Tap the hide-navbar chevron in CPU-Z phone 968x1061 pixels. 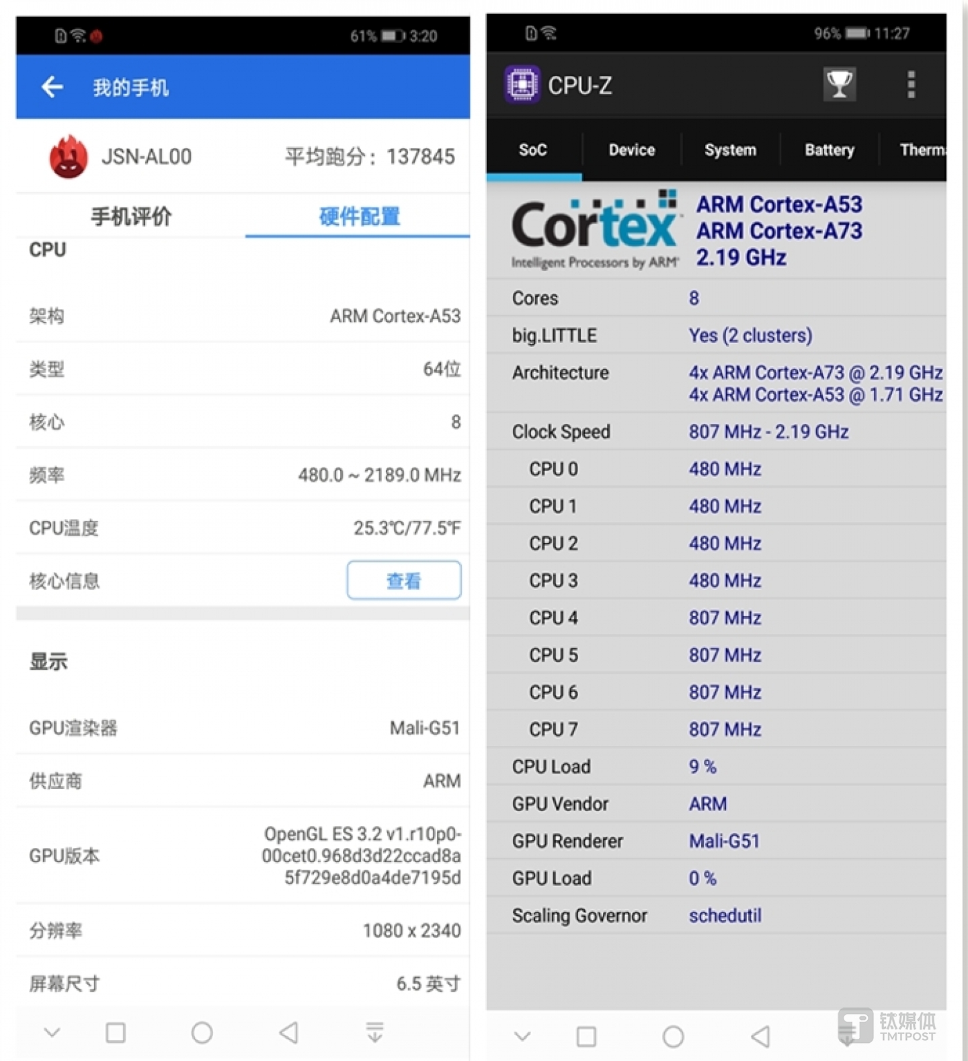522,1036
